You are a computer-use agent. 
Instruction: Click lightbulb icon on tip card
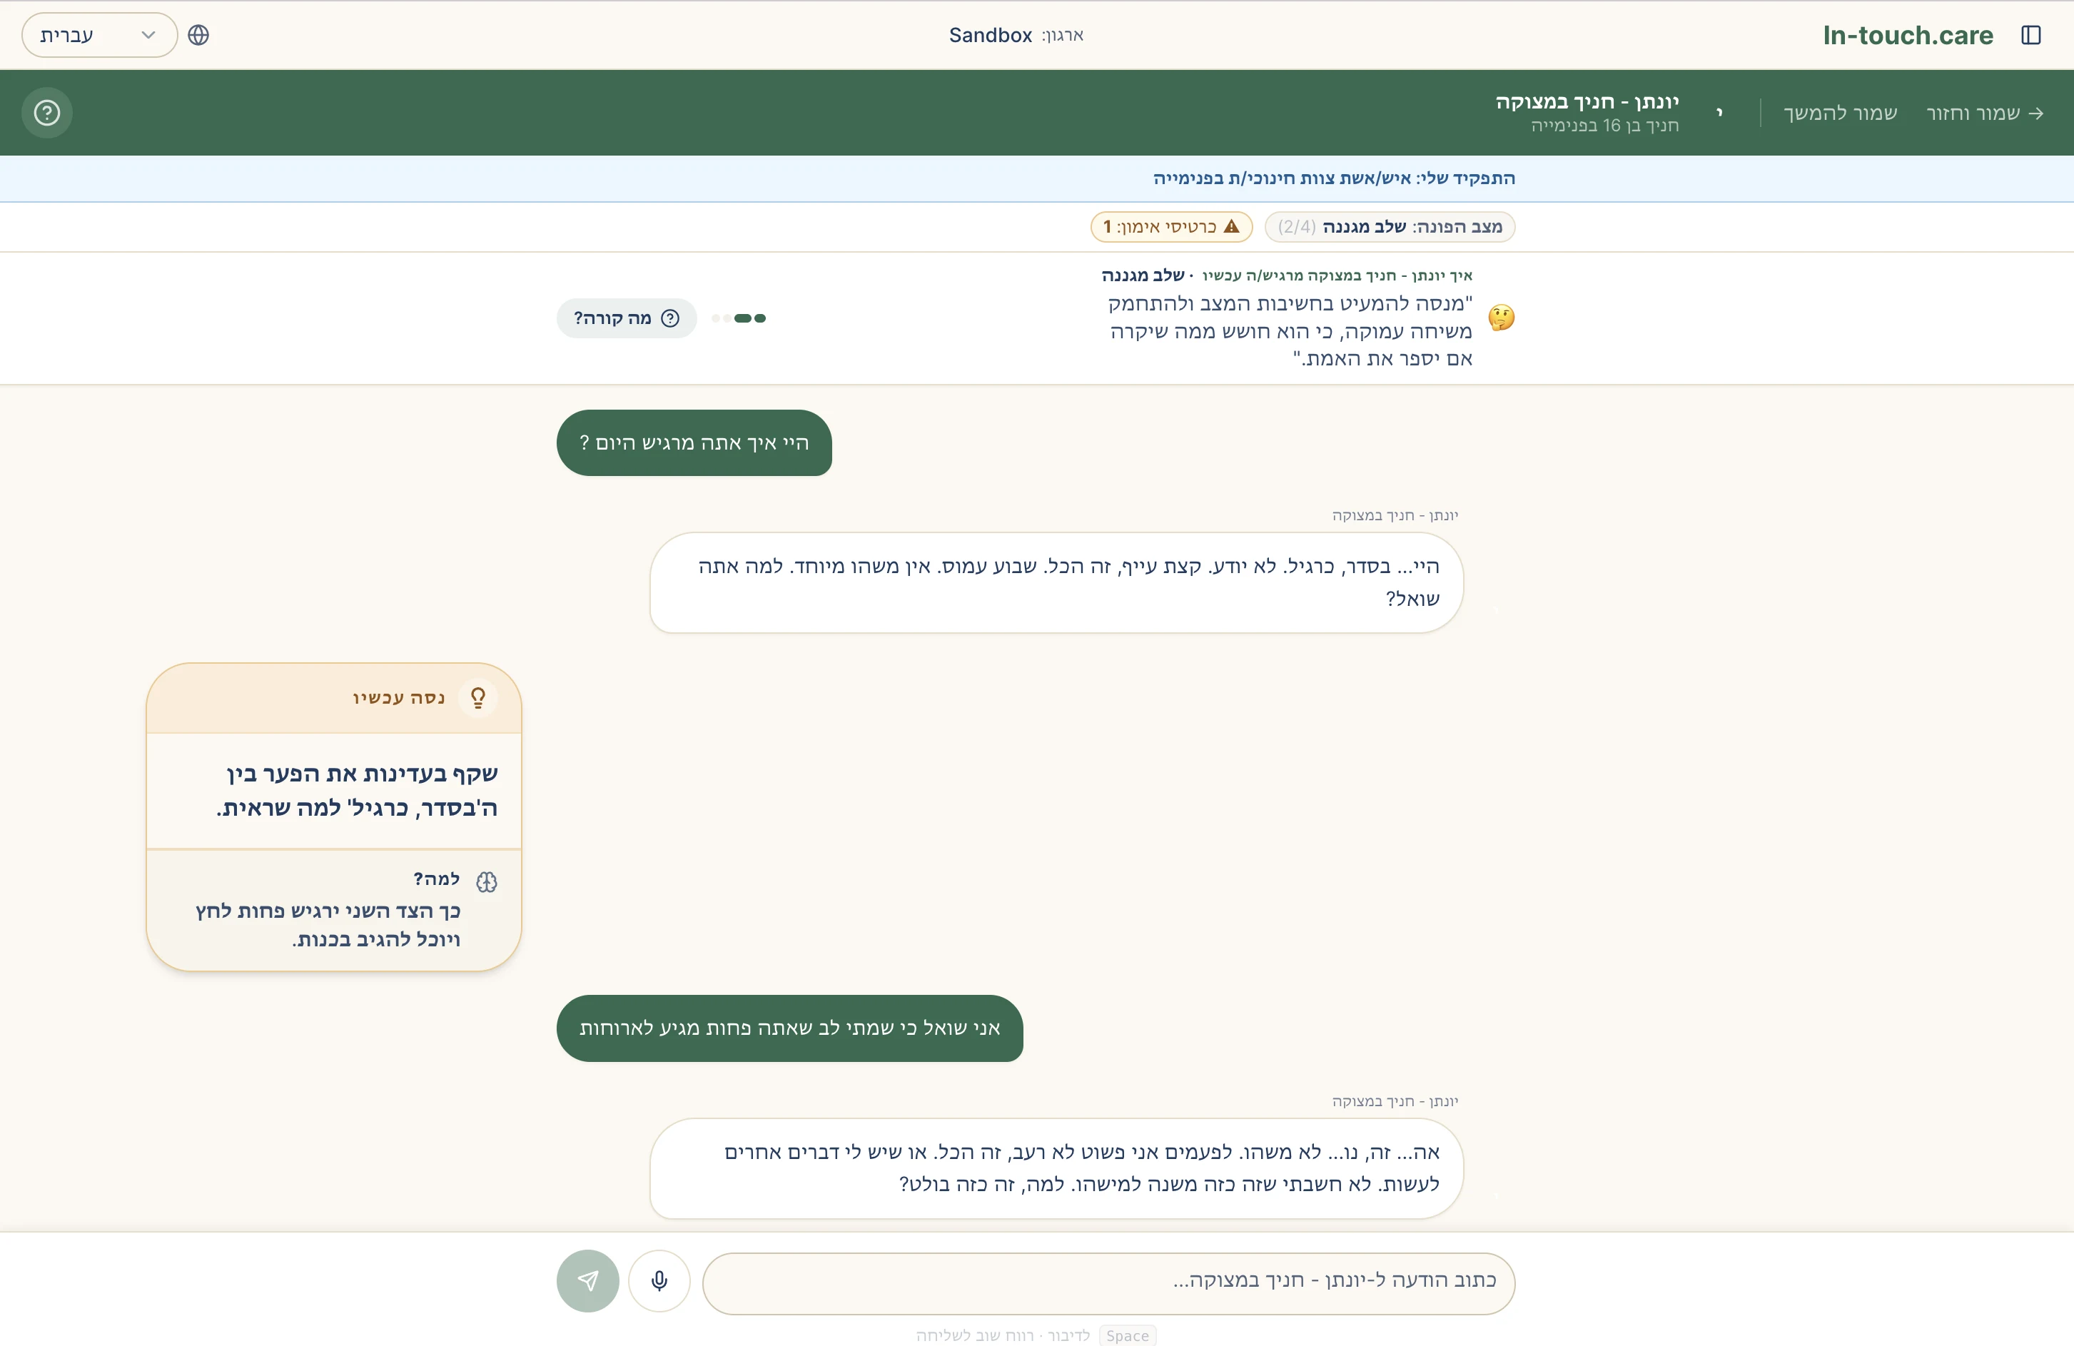click(477, 698)
